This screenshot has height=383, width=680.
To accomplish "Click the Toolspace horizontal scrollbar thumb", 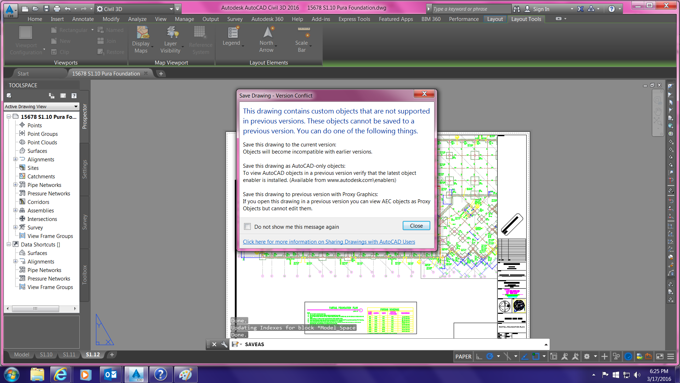I will (35, 309).
